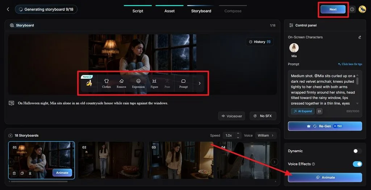Click the Generating storyboard 9/18 status

pyautogui.click(x=46, y=9)
